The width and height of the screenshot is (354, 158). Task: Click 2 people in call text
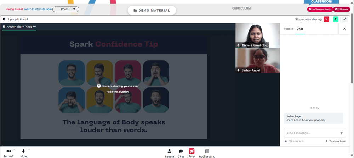(18, 19)
